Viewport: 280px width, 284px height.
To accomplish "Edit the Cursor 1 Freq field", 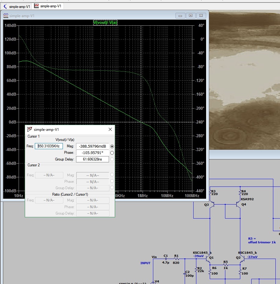I will 49,146.
